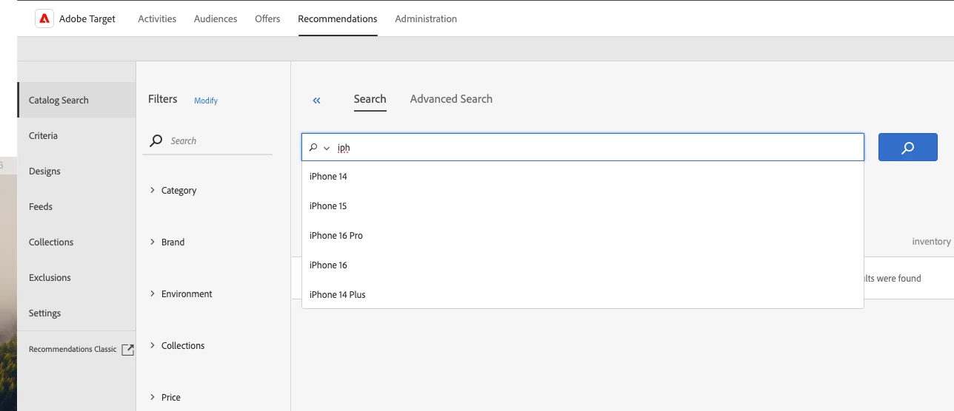The image size is (954, 411).
Task: Expand the Collections filter
Action: (153, 345)
